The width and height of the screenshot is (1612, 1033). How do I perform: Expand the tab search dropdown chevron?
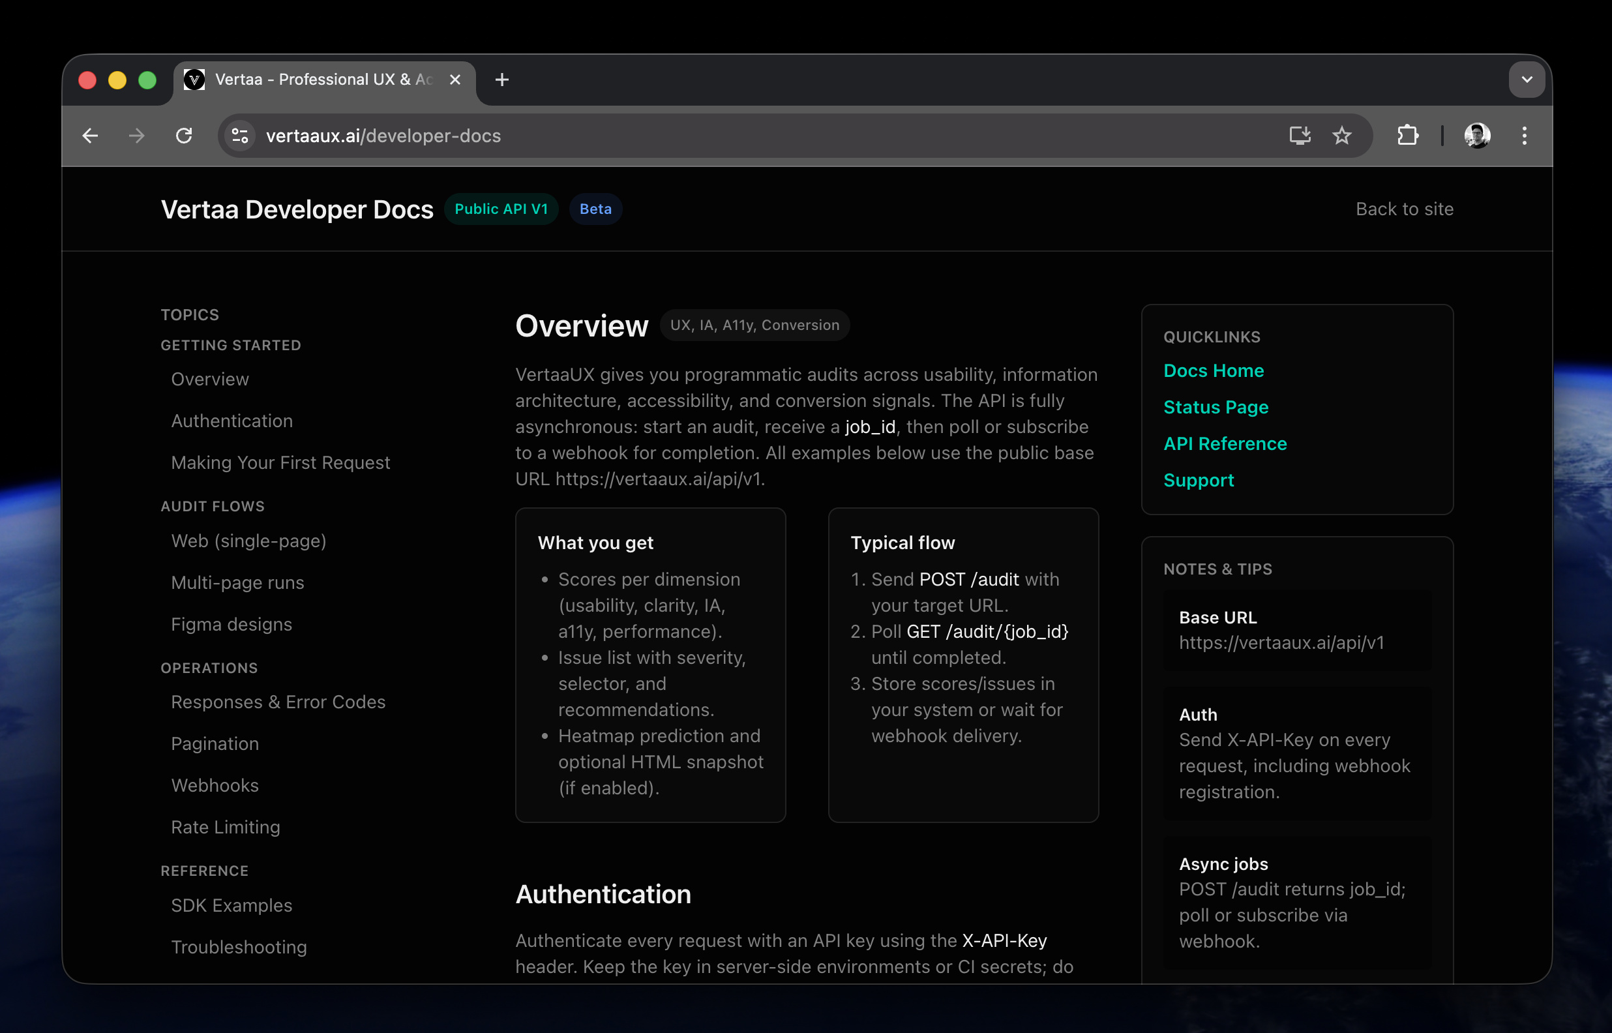tap(1526, 80)
